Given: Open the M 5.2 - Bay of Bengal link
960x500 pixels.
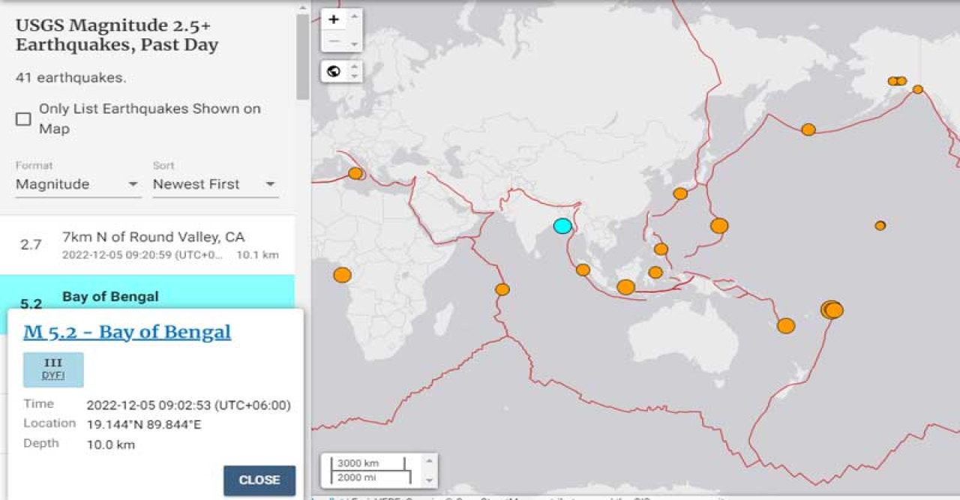Looking at the screenshot, I should coord(127,332).
